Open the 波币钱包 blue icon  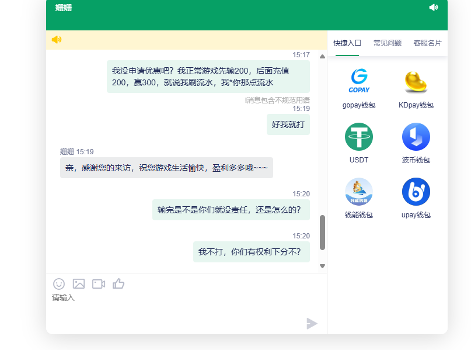pos(416,137)
